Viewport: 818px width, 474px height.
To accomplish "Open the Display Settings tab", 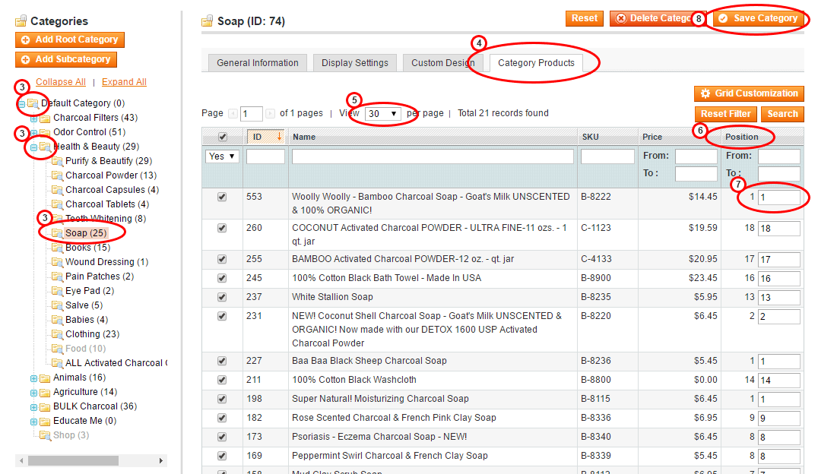I will [355, 63].
